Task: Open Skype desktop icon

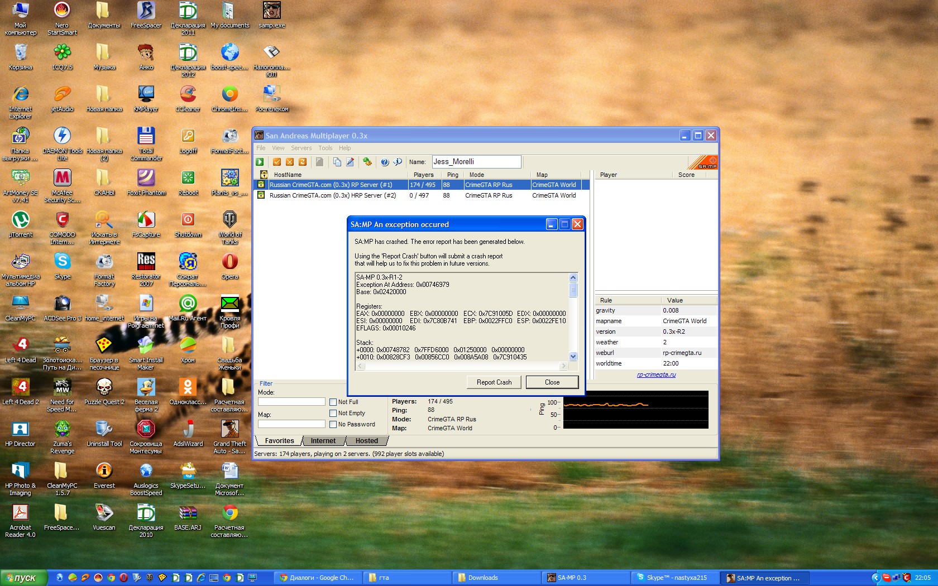Action: [x=62, y=266]
